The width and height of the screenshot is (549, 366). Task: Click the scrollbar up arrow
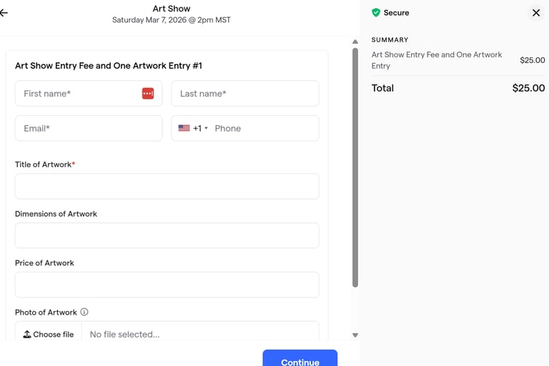(355, 42)
